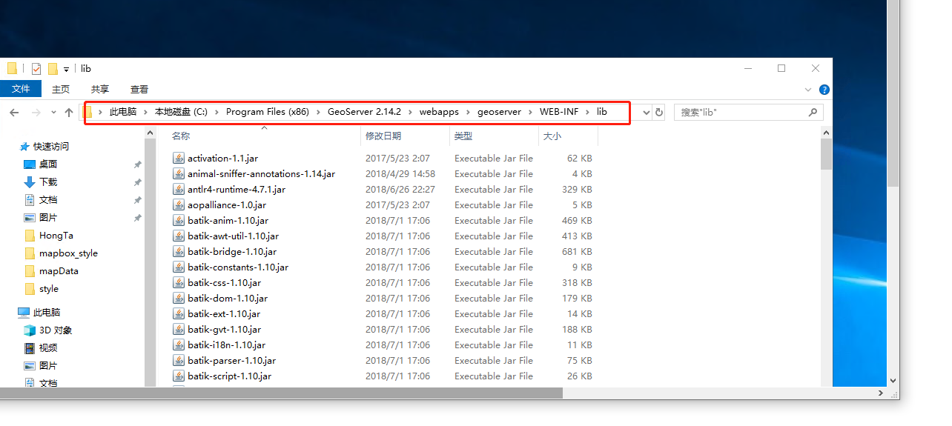Screen dimensions: 952x426
Task: Open the style folder in sidebar
Action: [49, 289]
